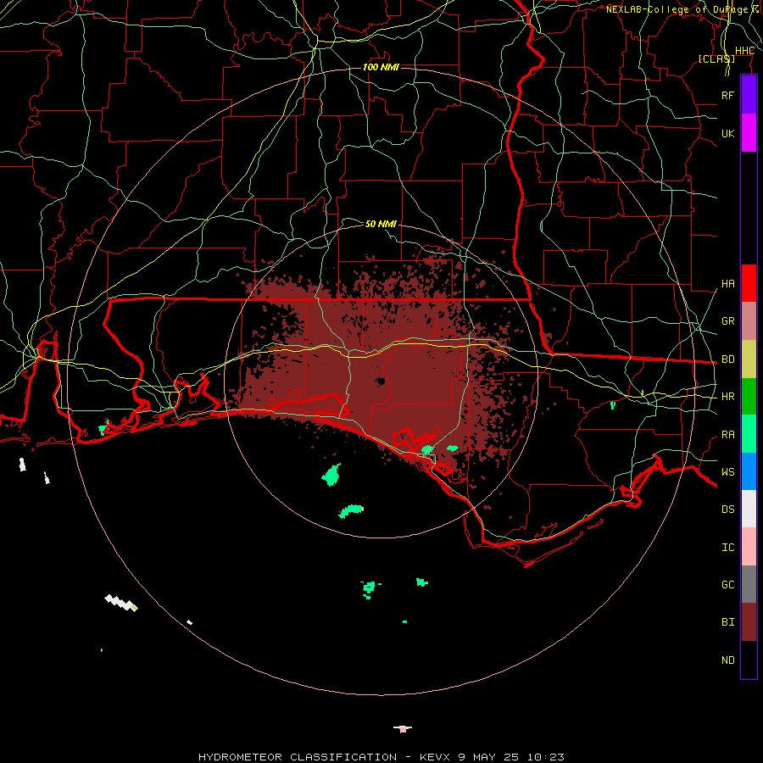Viewport: 763px width, 763px height.
Task: Click the red HA legend color swatch
Action: (749, 283)
